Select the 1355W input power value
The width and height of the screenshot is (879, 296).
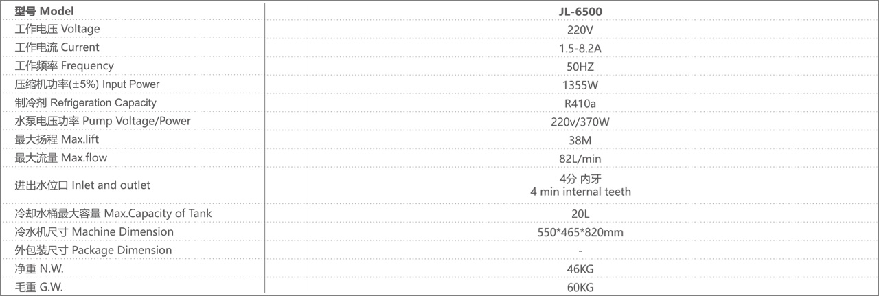click(x=580, y=85)
